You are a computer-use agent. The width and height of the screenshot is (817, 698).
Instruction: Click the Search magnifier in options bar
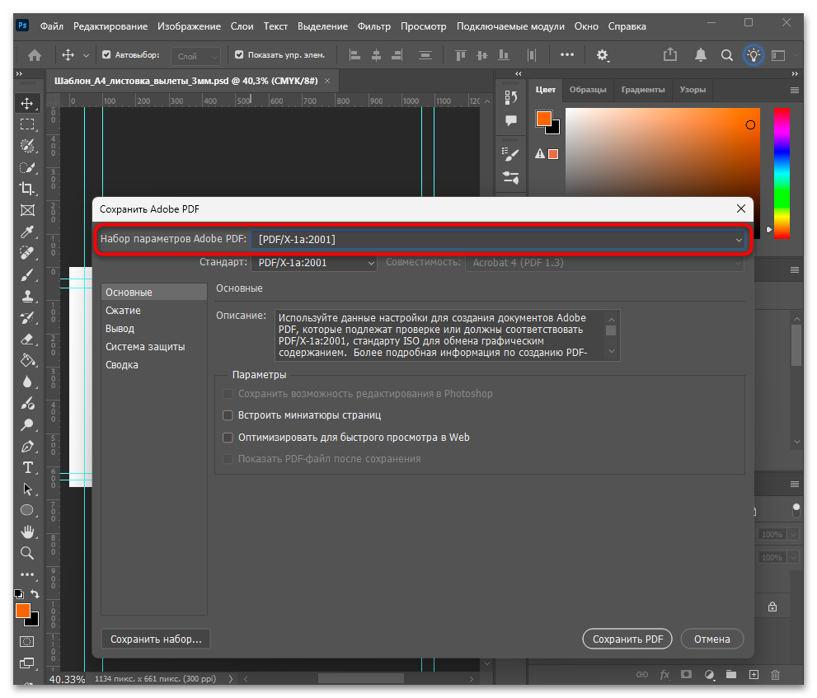tap(727, 55)
